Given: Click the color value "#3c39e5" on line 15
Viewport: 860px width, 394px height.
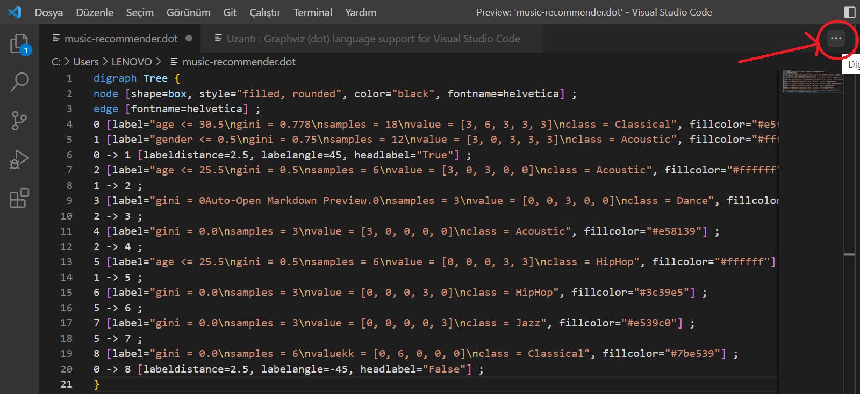Looking at the screenshot, I should point(661,293).
